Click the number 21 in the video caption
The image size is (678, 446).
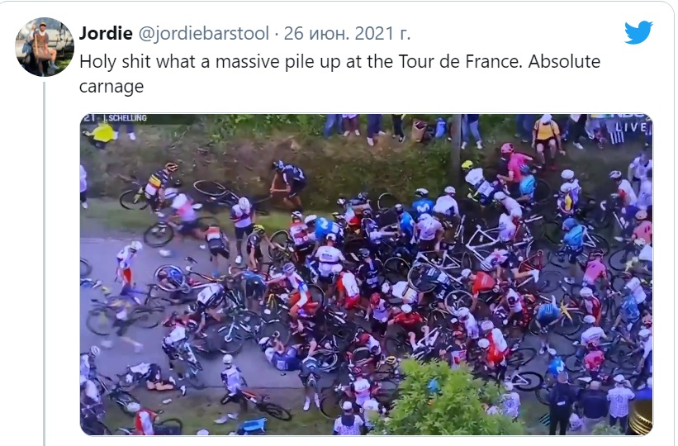tap(89, 118)
